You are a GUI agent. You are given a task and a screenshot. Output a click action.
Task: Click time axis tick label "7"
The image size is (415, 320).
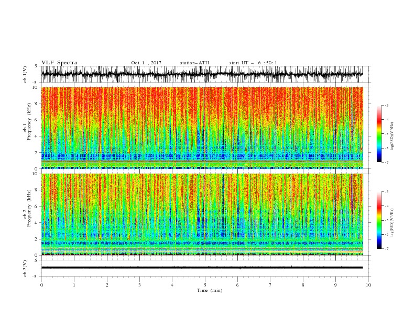[x=270, y=285]
